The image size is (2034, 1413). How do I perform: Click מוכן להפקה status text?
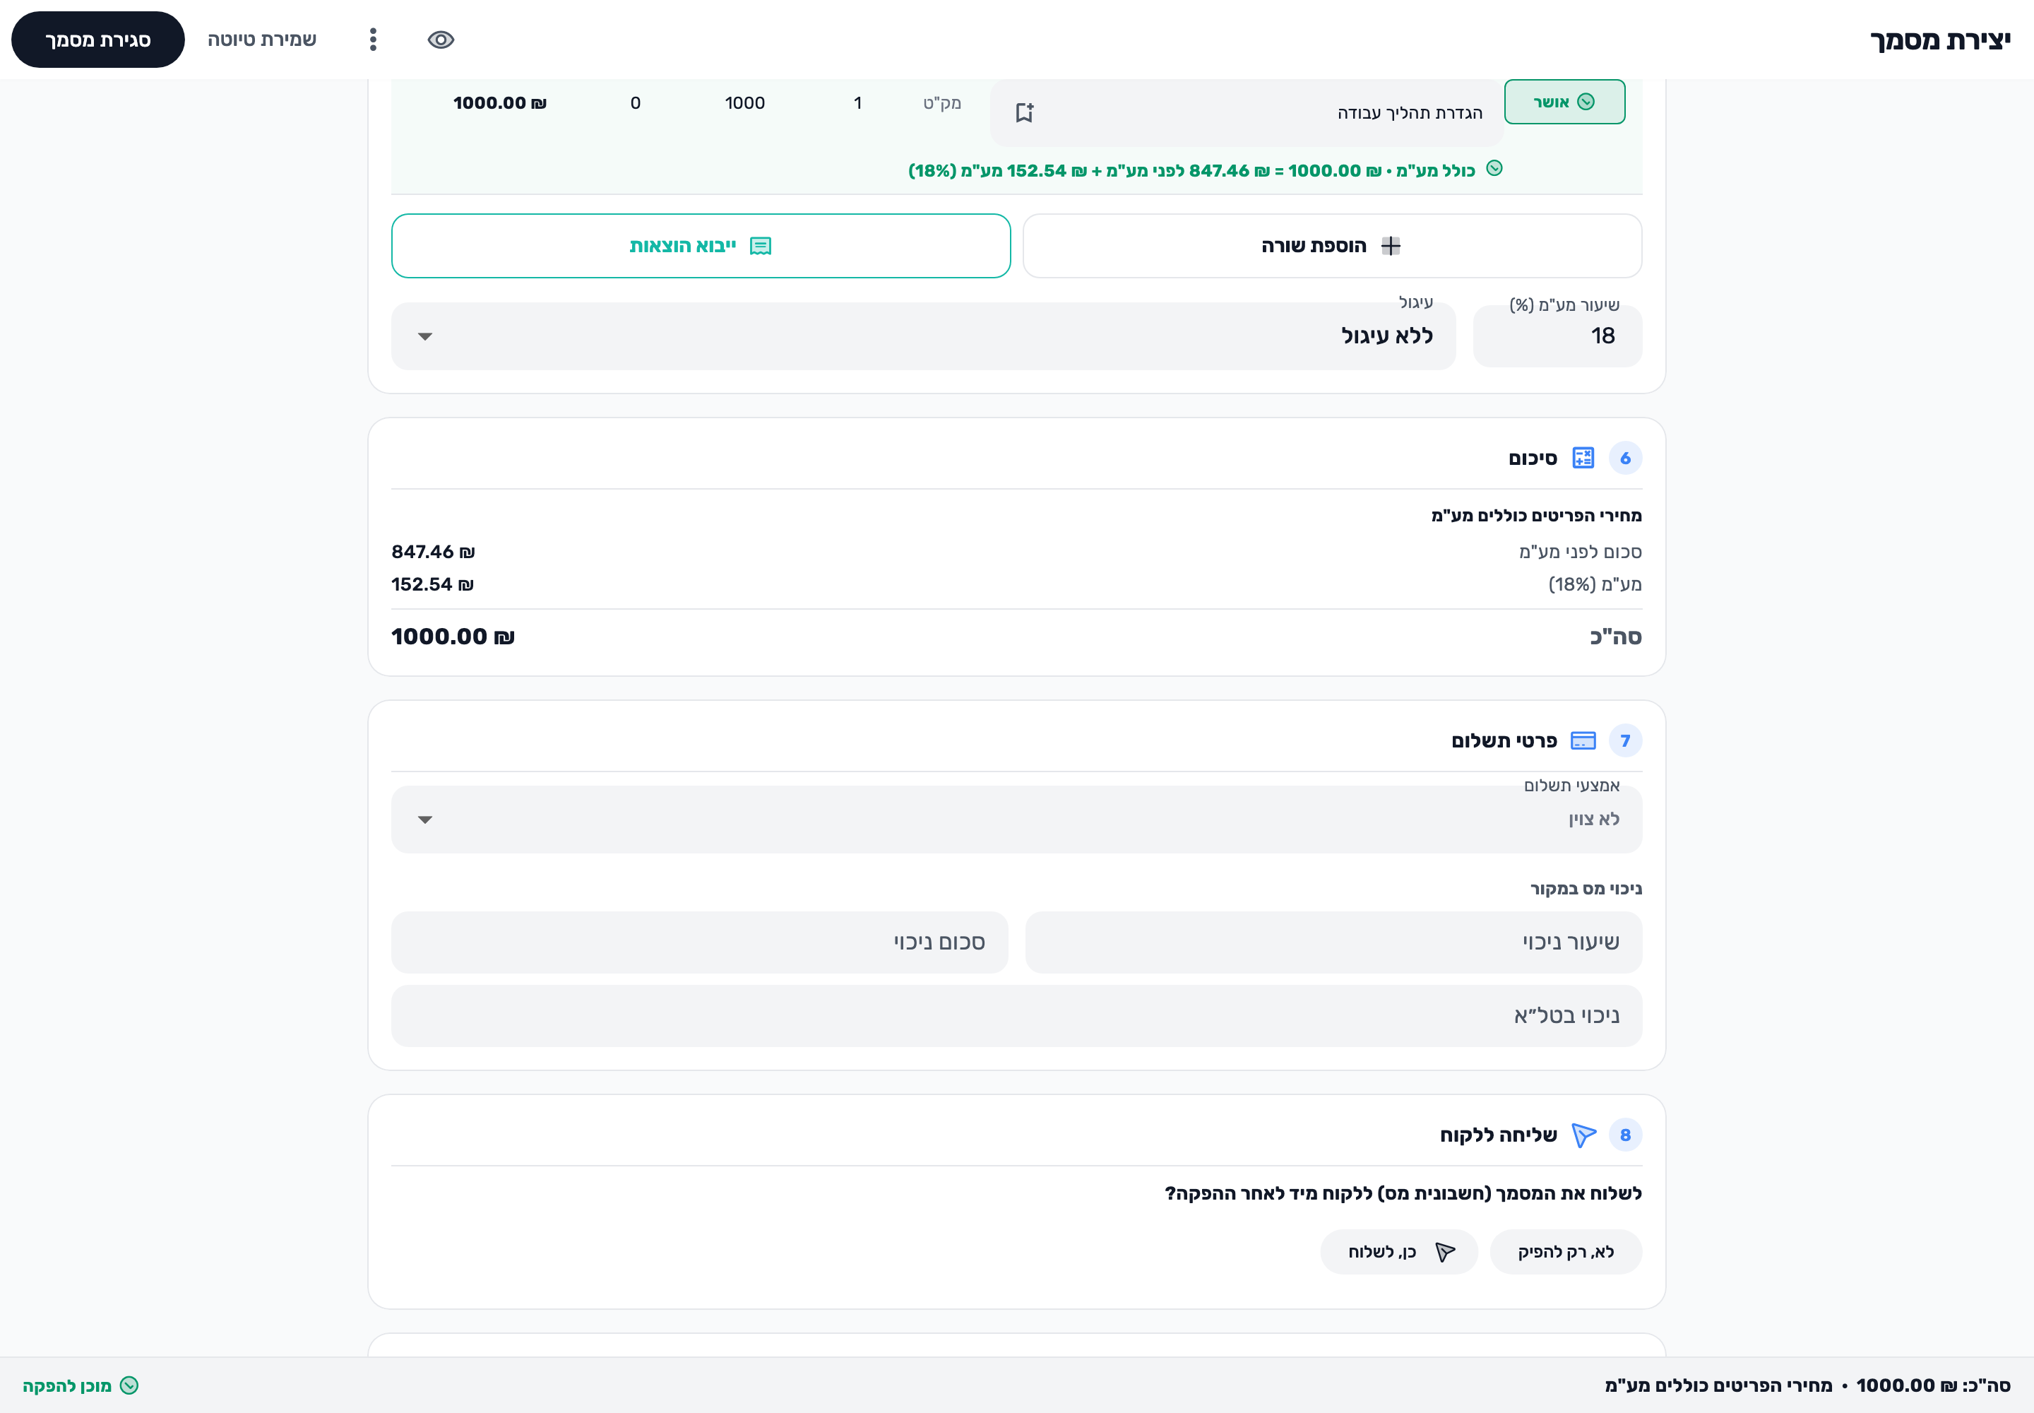pos(67,1385)
